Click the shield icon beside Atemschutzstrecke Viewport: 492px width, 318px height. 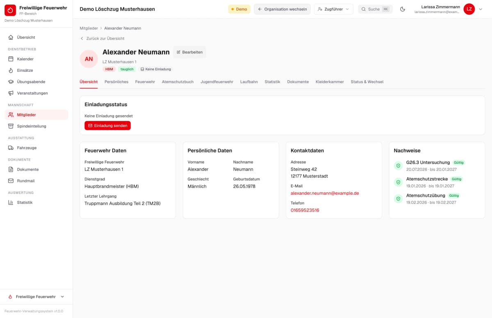coord(398,182)
